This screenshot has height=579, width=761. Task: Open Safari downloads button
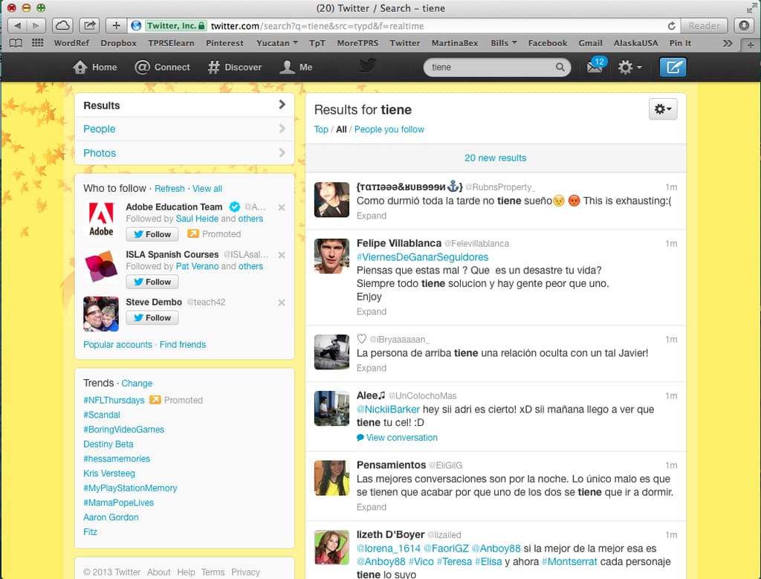pos(744,26)
